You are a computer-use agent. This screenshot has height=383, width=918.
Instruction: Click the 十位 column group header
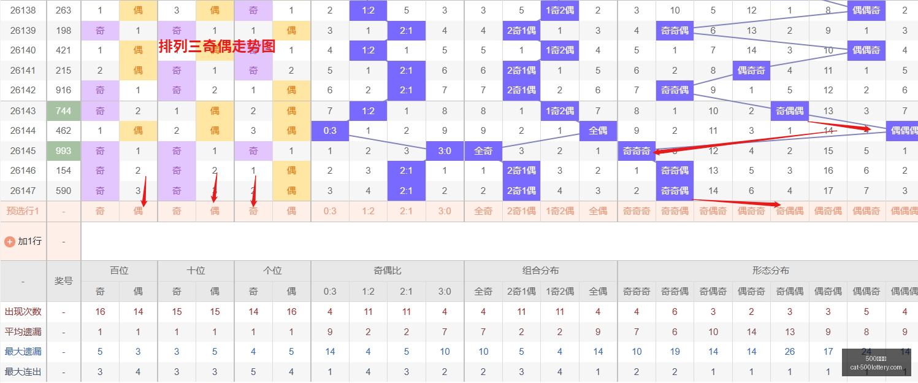pyautogui.click(x=196, y=271)
